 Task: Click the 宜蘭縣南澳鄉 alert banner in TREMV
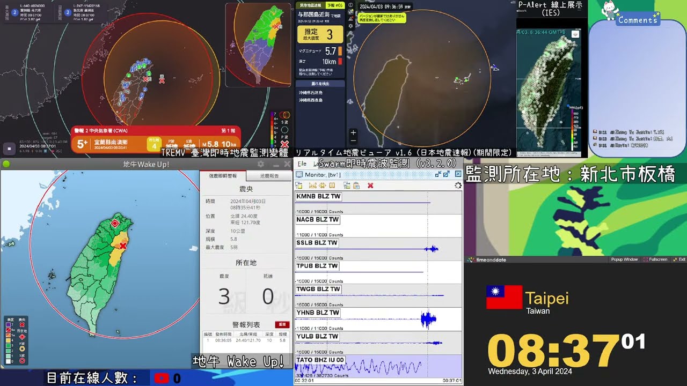coord(156,139)
